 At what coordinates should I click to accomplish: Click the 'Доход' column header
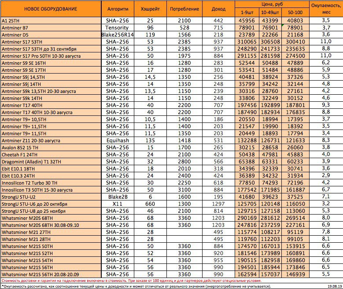218,9
